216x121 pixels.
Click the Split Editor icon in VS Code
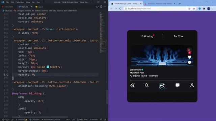(101, 7)
